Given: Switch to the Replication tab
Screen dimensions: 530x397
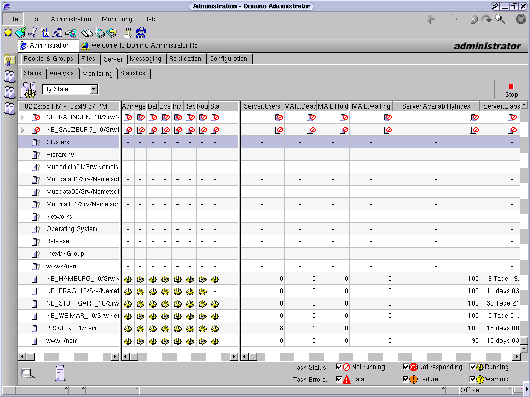Looking at the screenshot, I should 185,59.
